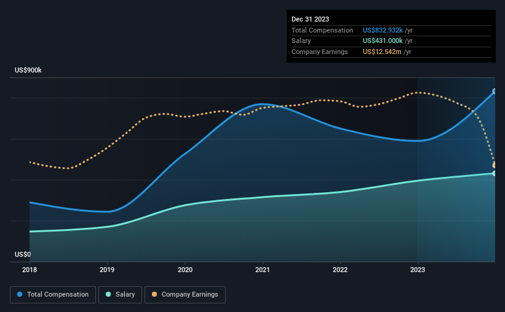
Task: Click the US$431.000k salary value
Action: [x=383, y=41]
